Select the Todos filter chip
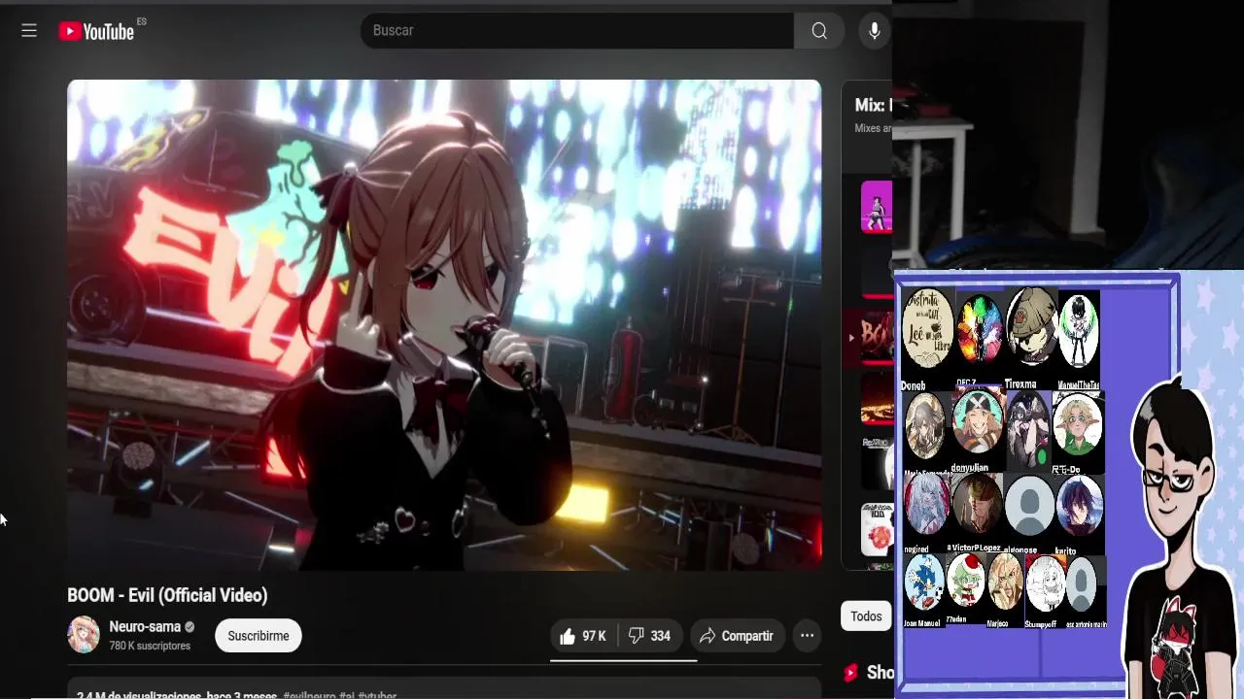1244x699 pixels. pos(866,616)
